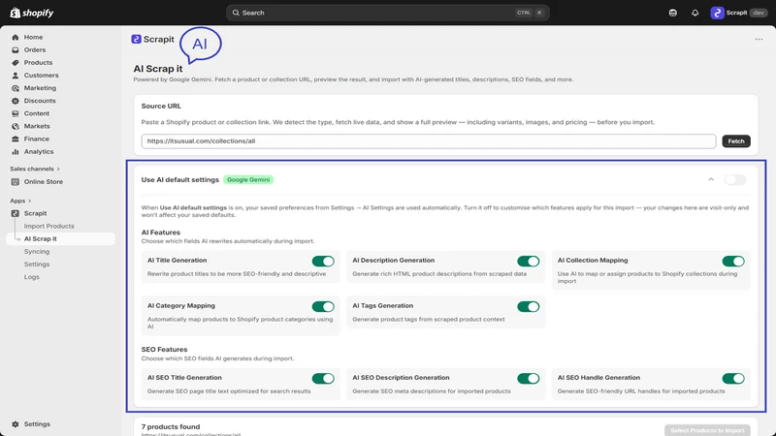
Task: Open the notifications bell icon
Action: click(695, 13)
